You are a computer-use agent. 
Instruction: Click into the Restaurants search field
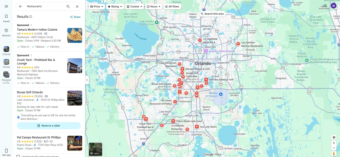(44, 6)
